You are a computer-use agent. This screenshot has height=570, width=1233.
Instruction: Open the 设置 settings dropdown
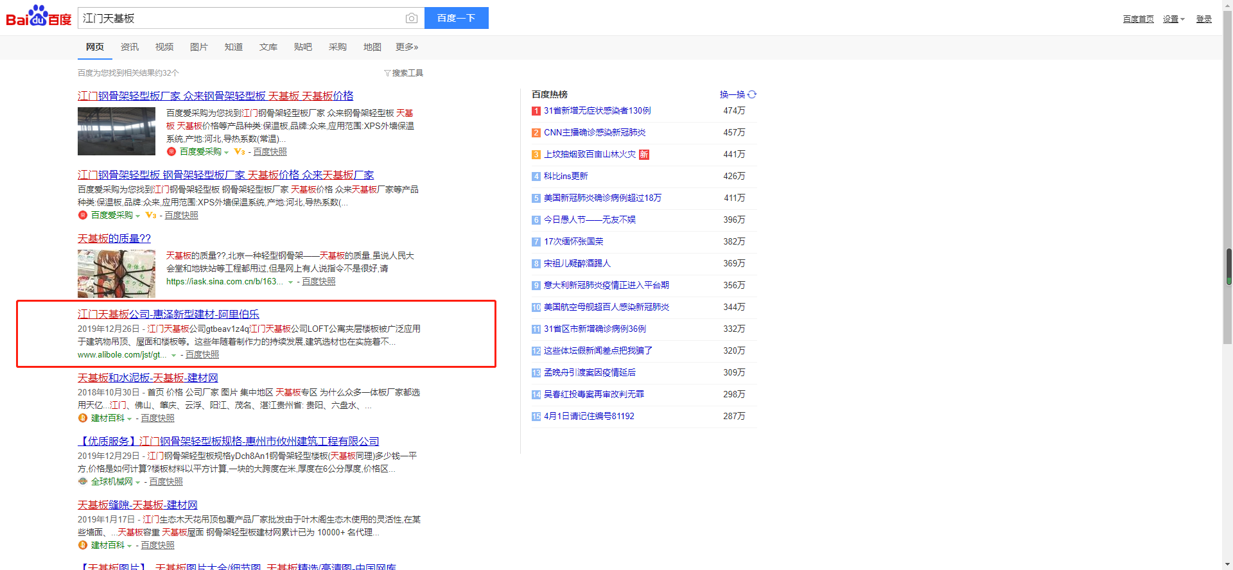pyautogui.click(x=1173, y=19)
